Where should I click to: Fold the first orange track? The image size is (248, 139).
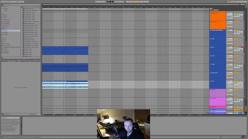pyautogui.click(x=211, y=13)
